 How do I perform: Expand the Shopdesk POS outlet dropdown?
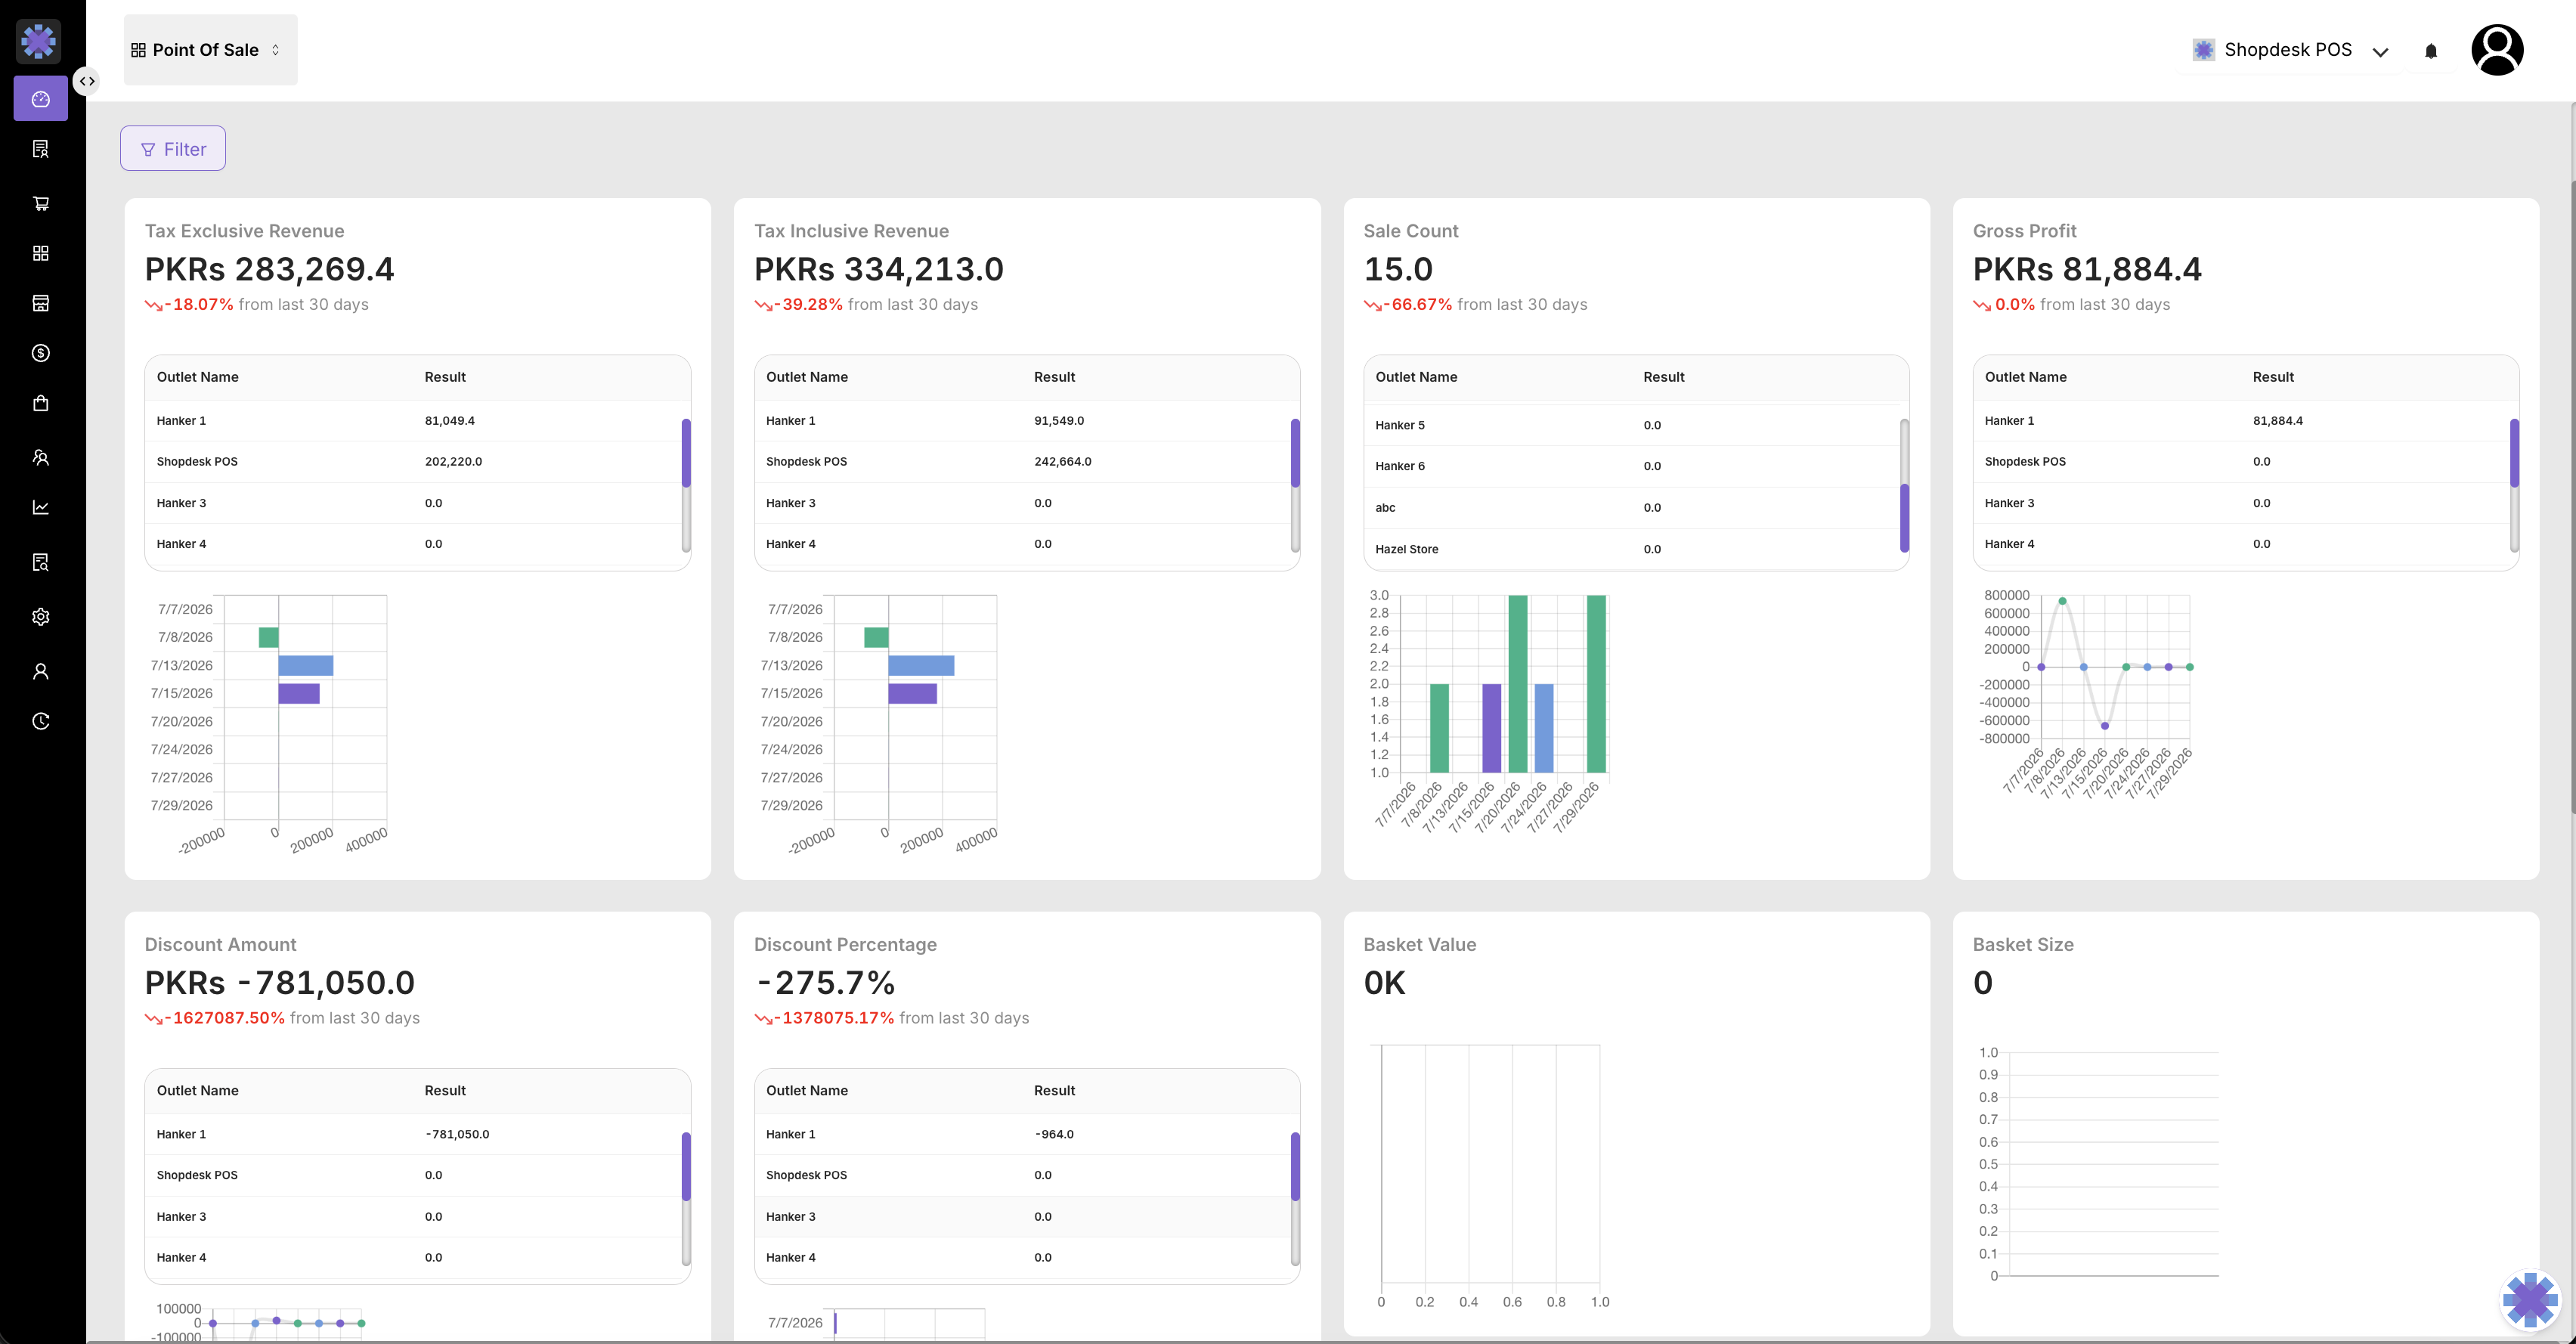point(2290,50)
